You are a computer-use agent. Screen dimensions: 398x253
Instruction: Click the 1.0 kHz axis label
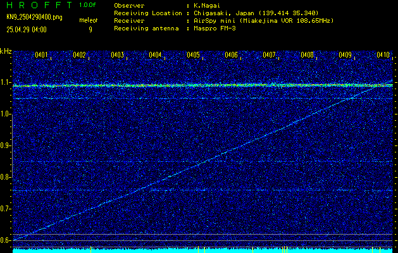click(x=5, y=114)
